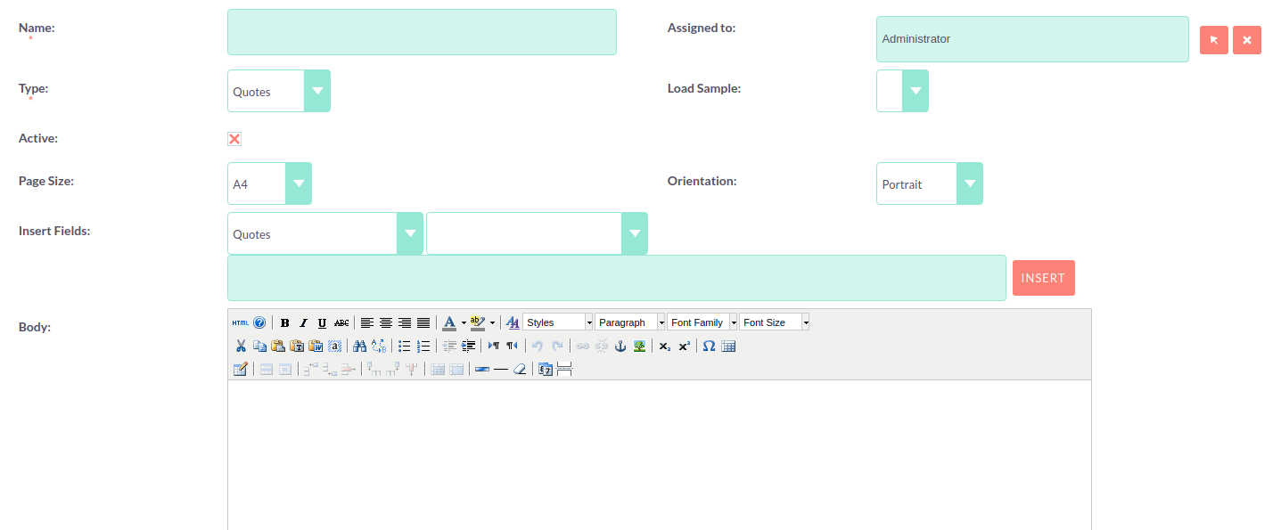Insert a new table in the body
The image size is (1281, 530).
[x=729, y=346]
